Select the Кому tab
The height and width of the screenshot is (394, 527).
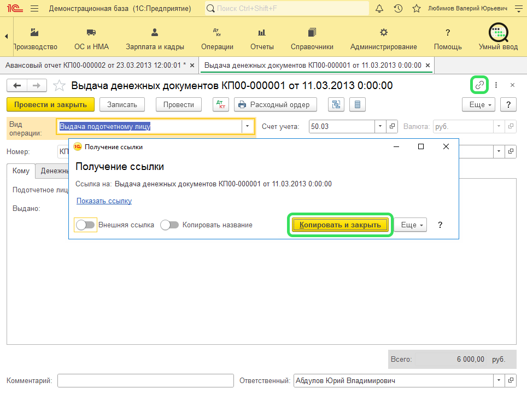(x=21, y=170)
